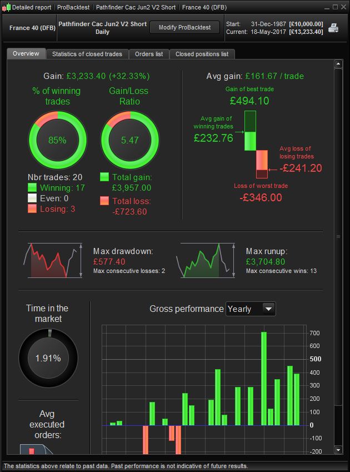This screenshot has width=350, height=472.
Task: Switch to the Statistics of closed trades tab
Action: (x=87, y=54)
